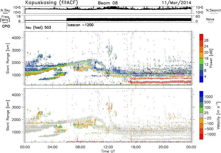Click the 'Freq. [MHz]' axis label

pos(5,19)
